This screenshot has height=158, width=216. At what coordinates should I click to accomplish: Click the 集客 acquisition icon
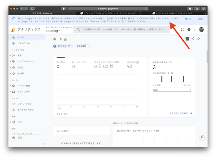13,56
